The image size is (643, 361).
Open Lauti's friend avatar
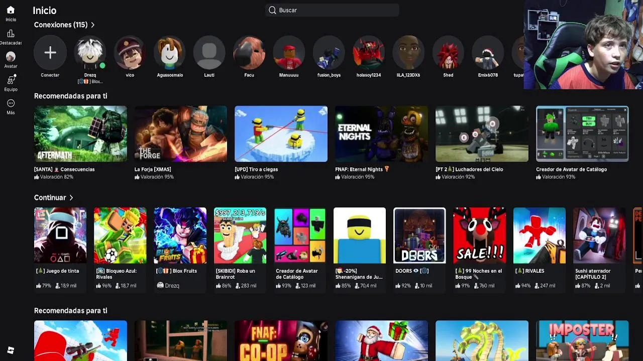(x=209, y=53)
